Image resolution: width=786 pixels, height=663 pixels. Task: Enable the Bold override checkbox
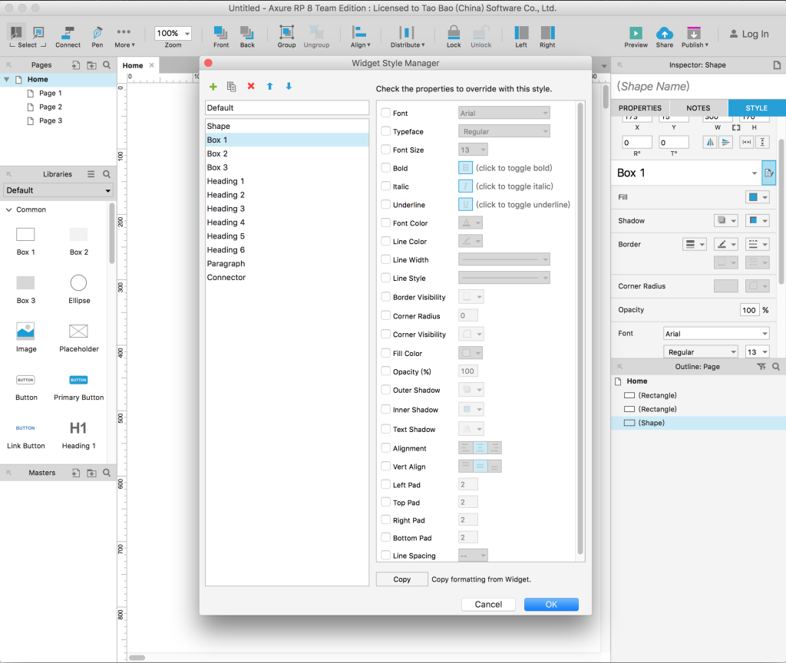click(x=385, y=168)
